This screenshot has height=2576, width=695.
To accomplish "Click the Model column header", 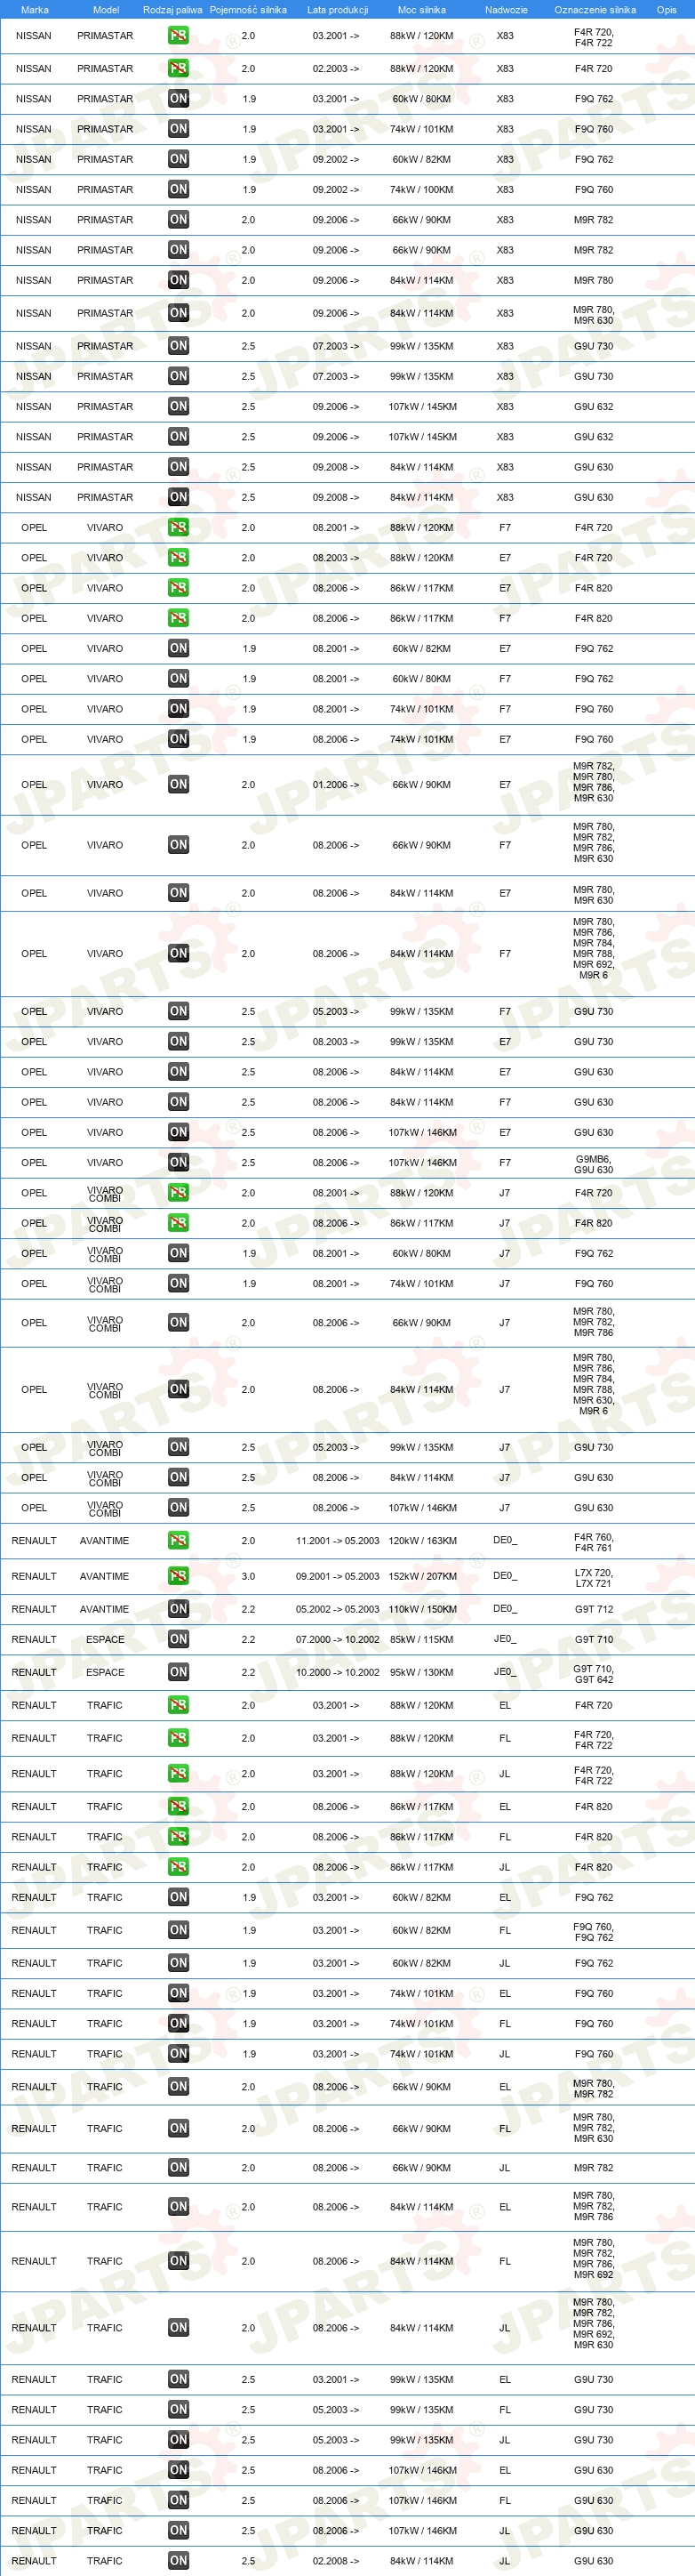I will coord(106,10).
